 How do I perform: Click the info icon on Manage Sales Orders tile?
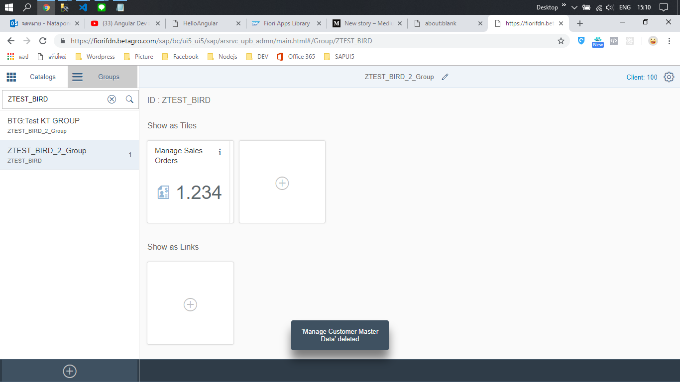point(220,152)
